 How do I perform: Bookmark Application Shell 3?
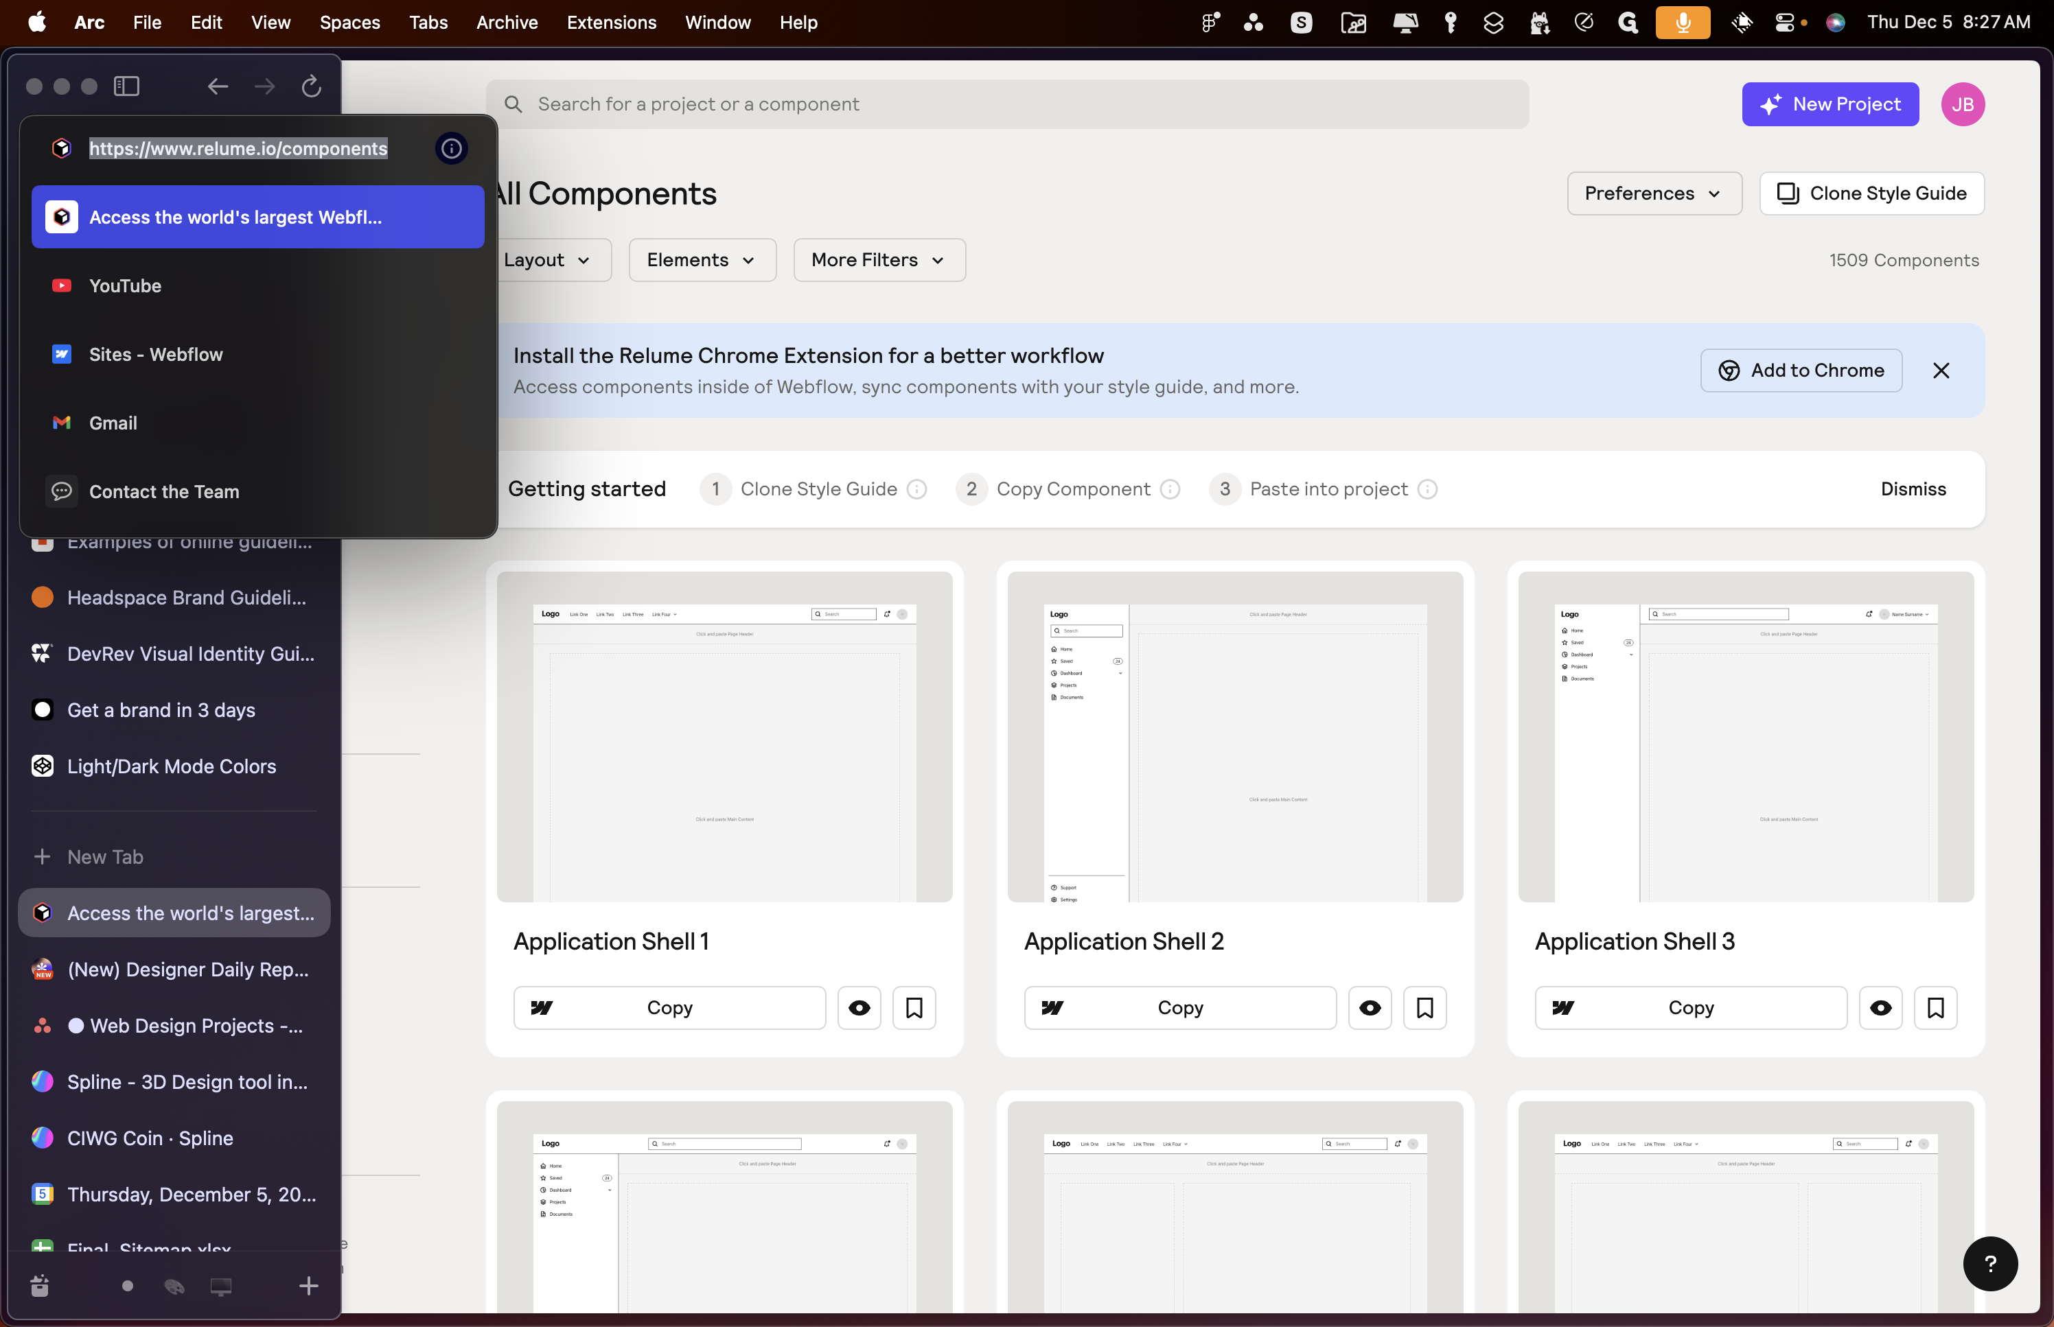click(x=1936, y=1007)
